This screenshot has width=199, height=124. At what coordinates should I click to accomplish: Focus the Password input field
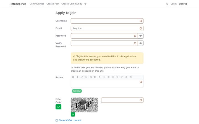pyautogui.click(x=104, y=36)
